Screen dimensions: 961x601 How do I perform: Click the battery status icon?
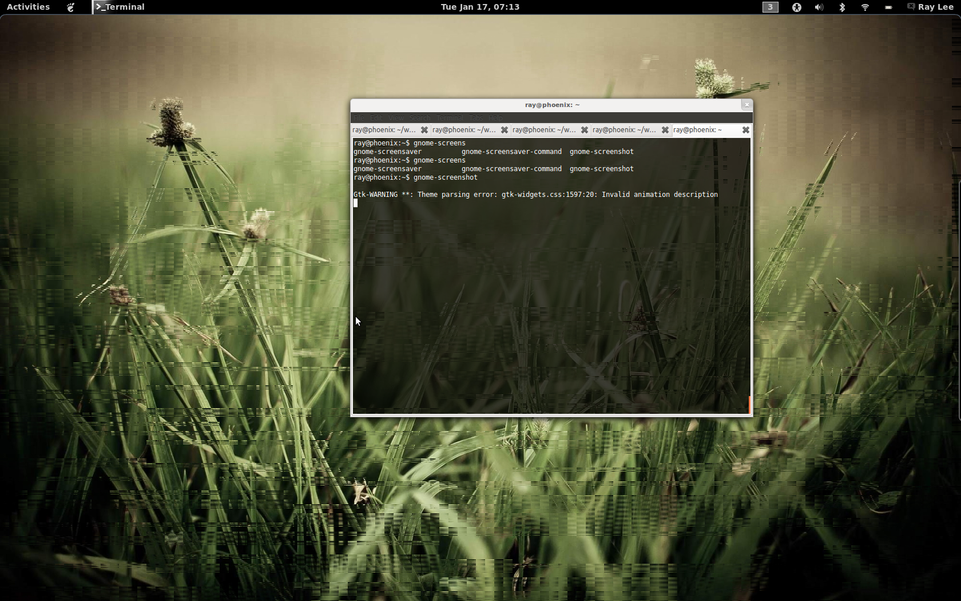click(x=888, y=7)
